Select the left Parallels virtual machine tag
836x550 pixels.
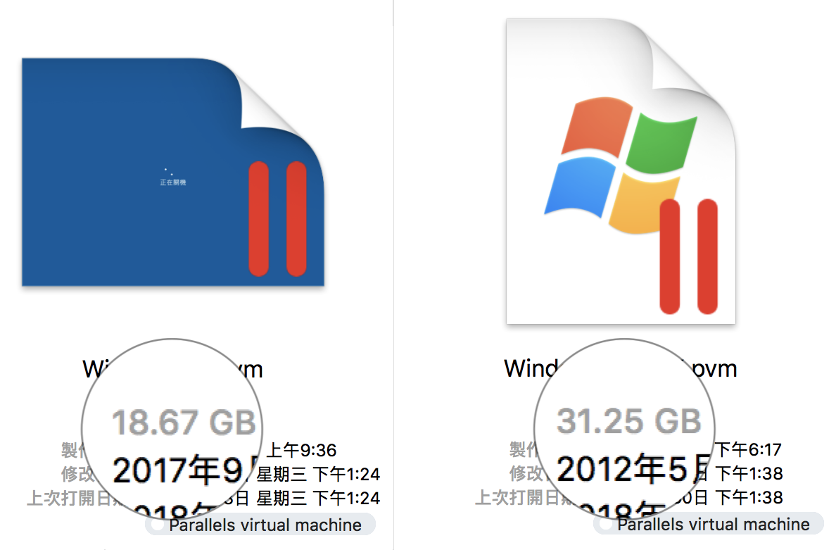260,525
